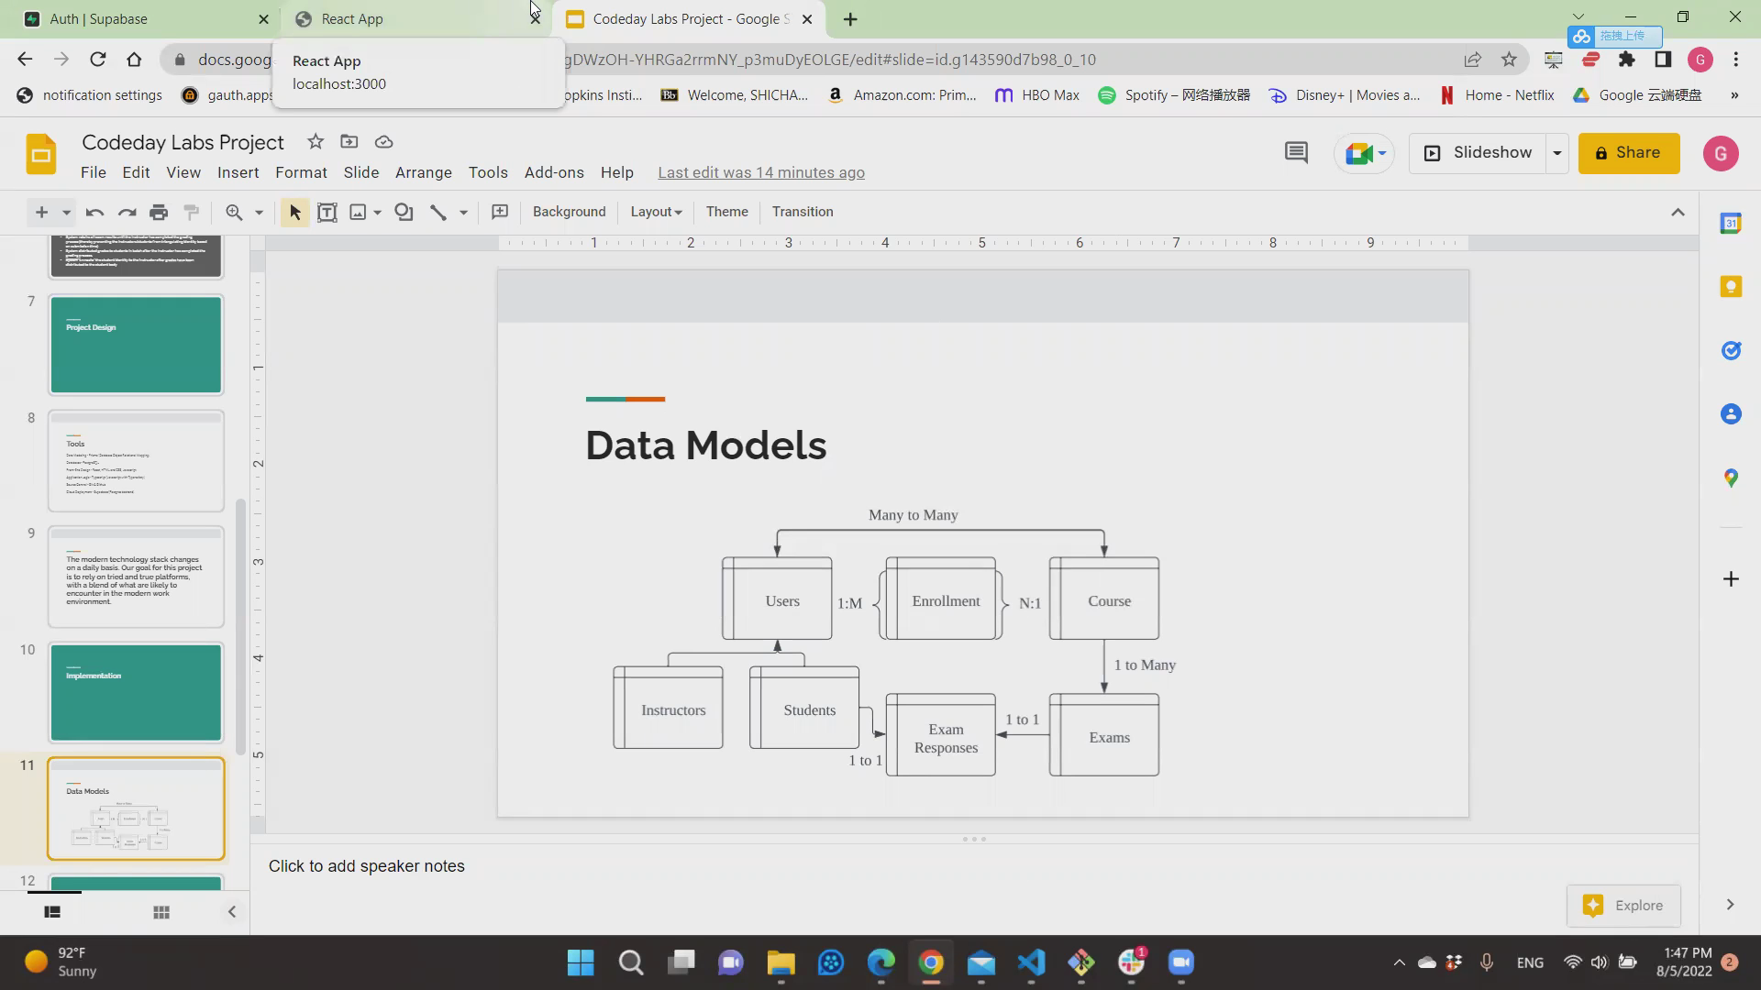The image size is (1761, 990).
Task: Click the add comment toolbar icon
Action: click(x=500, y=212)
